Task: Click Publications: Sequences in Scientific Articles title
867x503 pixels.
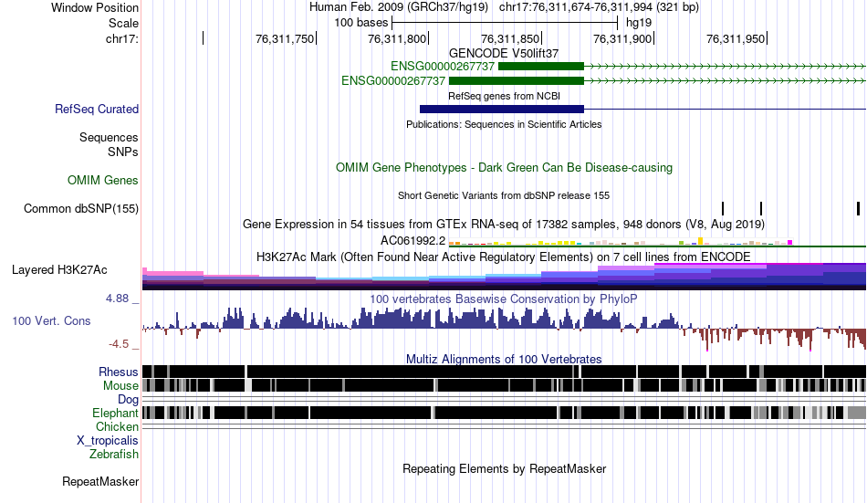Action: coord(504,124)
